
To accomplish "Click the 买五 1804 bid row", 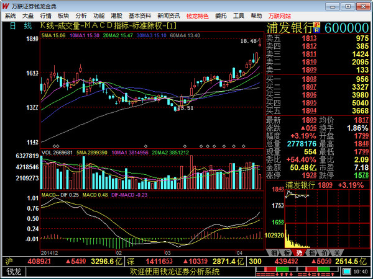I will [x=317, y=111].
